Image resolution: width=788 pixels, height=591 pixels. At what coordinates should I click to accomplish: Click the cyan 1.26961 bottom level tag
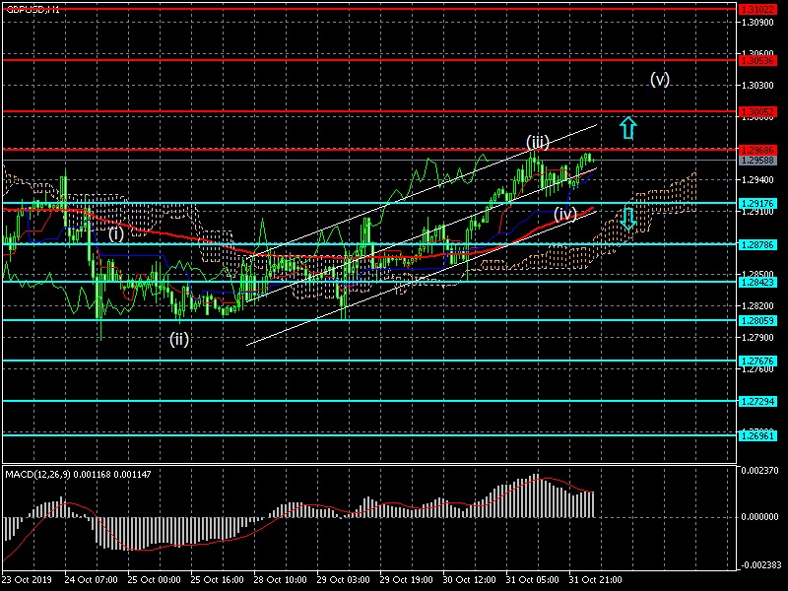pyautogui.click(x=757, y=434)
